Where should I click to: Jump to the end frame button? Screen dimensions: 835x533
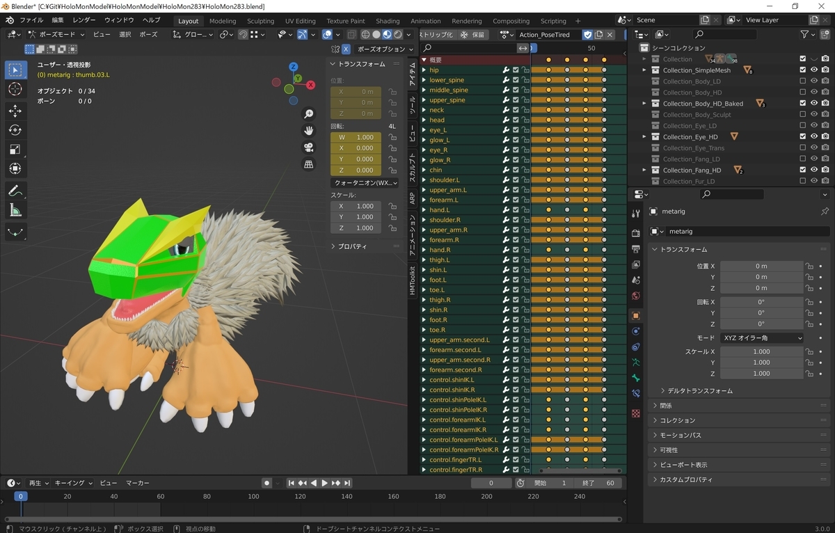click(347, 483)
